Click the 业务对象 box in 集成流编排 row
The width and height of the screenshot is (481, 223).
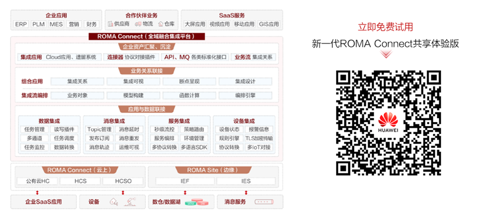click(x=77, y=95)
